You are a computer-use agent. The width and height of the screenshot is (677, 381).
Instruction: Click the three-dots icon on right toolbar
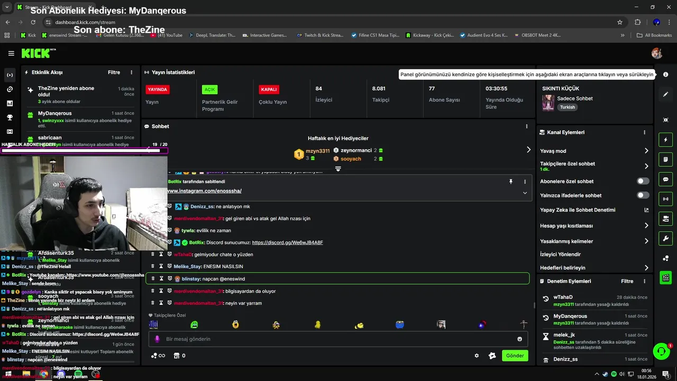point(665,258)
